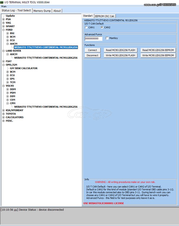Switch to the Memory Dump tab

coord(42,11)
